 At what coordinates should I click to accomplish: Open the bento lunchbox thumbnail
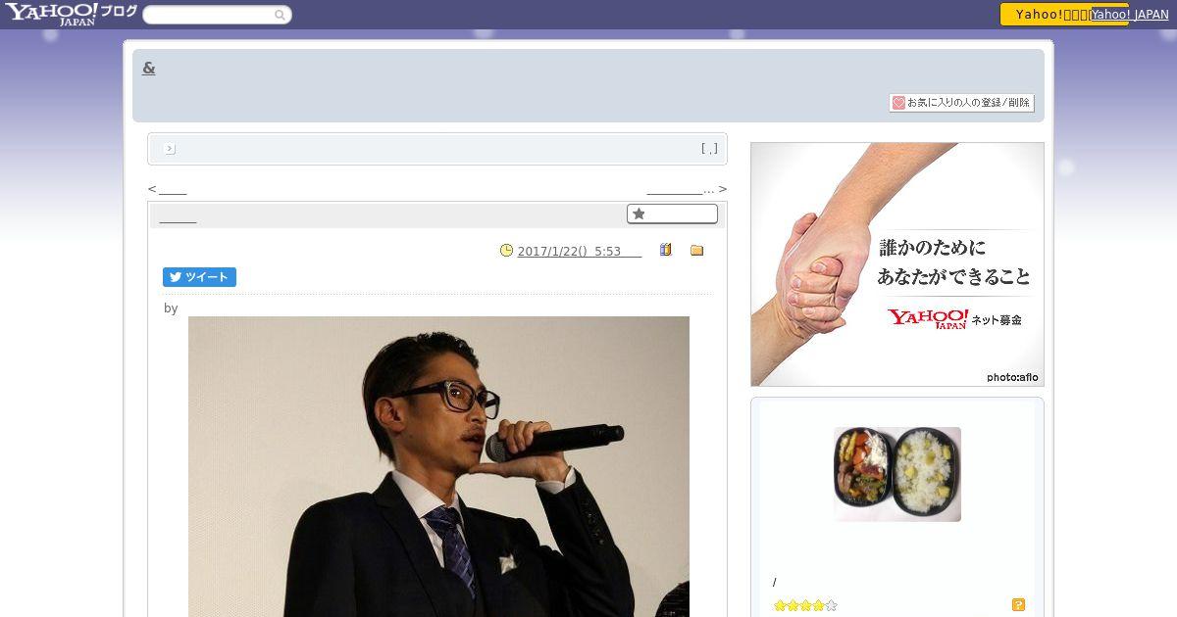pos(897,474)
